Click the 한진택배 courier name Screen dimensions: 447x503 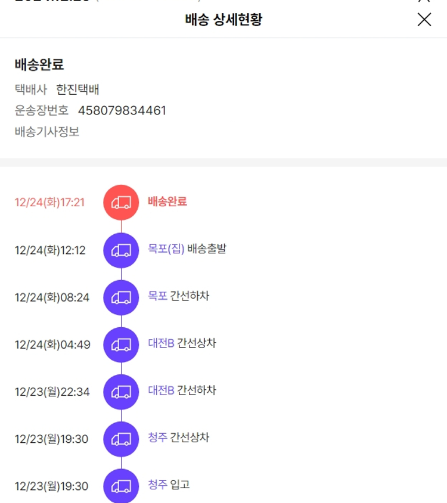77,89
